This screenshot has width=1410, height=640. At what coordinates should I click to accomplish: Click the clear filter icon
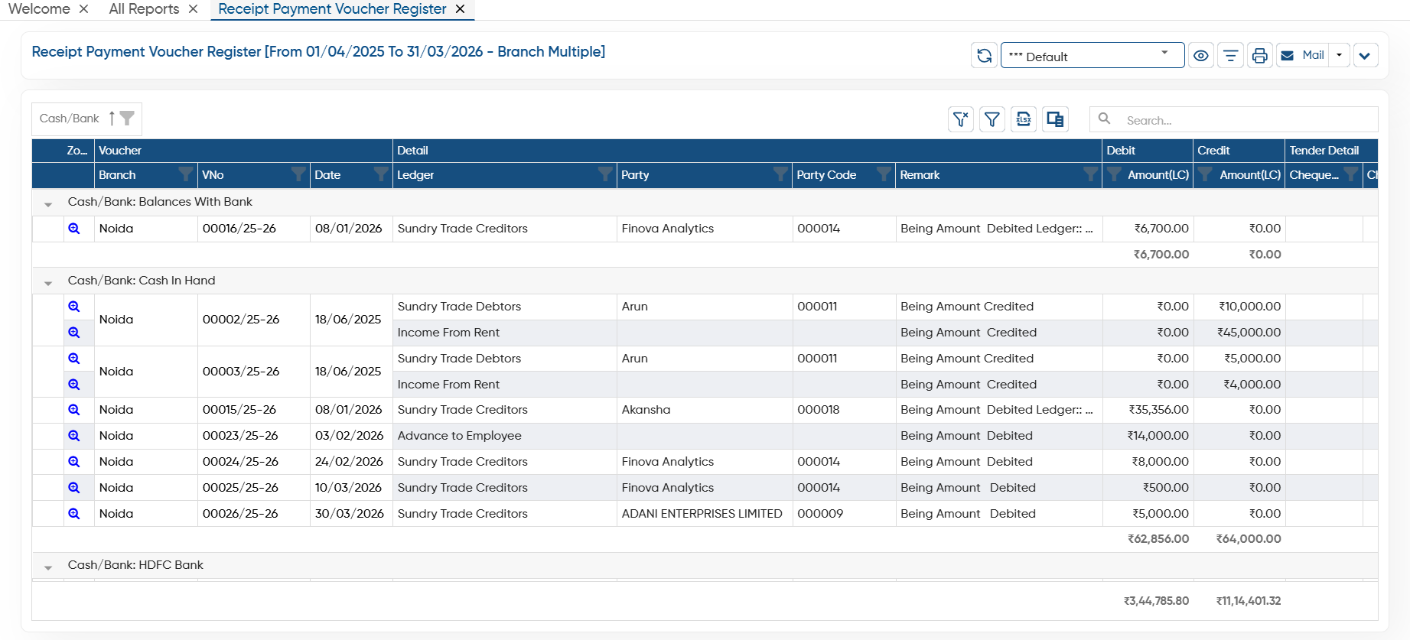point(961,119)
